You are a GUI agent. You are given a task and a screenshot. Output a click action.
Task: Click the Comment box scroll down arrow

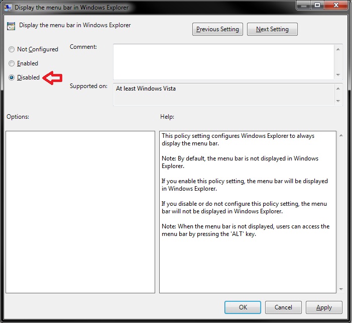[x=338, y=75]
